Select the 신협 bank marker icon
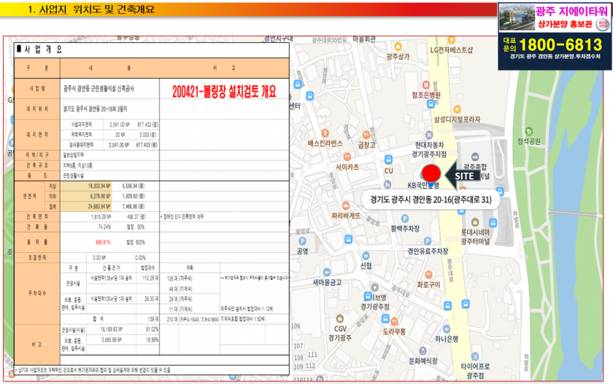The image size is (613, 384). pos(366,256)
